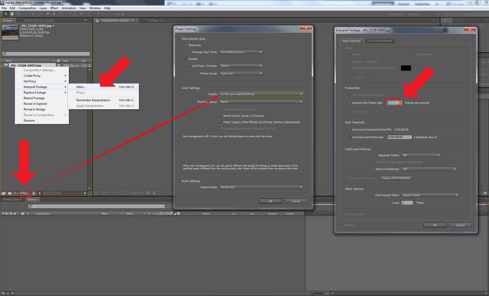Create a new folder in Project panel
This screenshot has height=296, width=489.
click(10, 193)
